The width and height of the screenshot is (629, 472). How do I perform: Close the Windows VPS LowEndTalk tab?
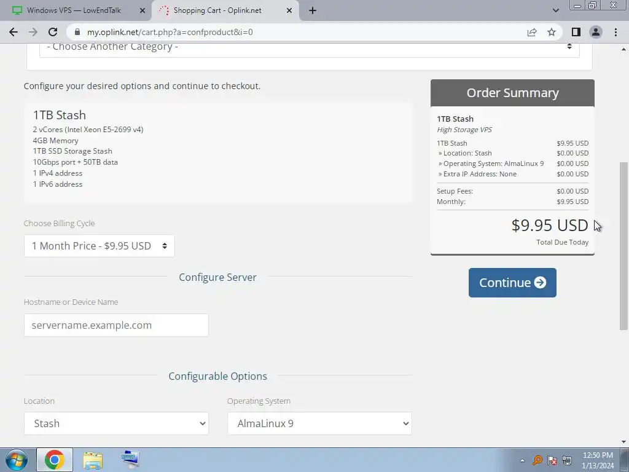pyautogui.click(x=143, y=10)
